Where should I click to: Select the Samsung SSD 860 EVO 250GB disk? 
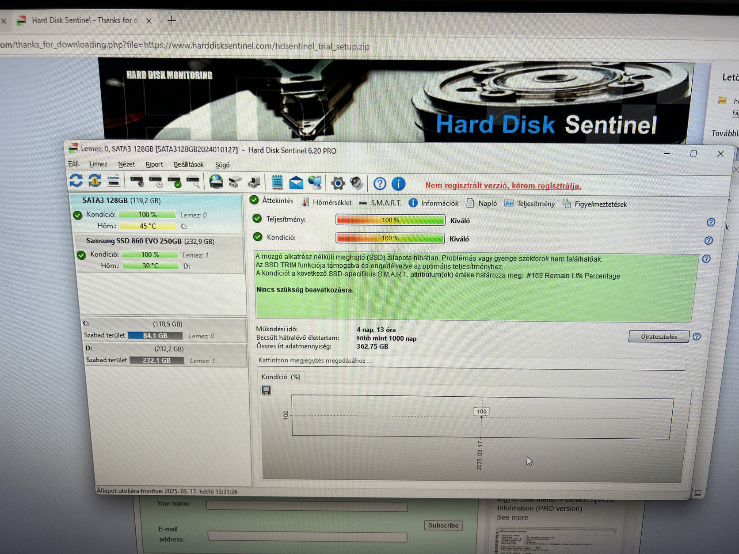pos(160,254)
